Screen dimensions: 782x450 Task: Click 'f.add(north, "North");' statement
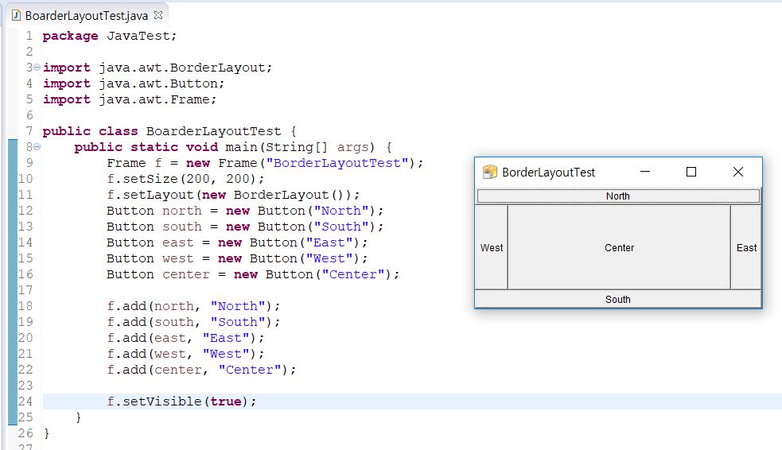193,306
